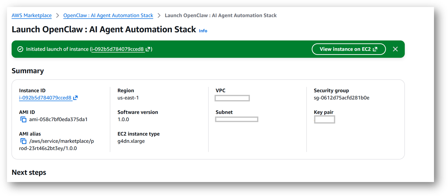This screenshot has height=196, width=448.
Task: Click the Security group label
Action: (331, 91)
